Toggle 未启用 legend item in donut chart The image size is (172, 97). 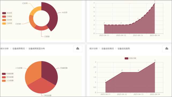[7, 13]
